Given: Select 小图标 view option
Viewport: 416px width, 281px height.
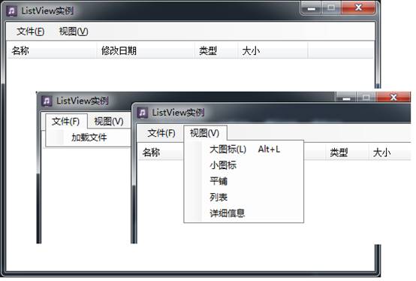Looking at the screenshot, I should pyautogui.click(x=223, y=165).
